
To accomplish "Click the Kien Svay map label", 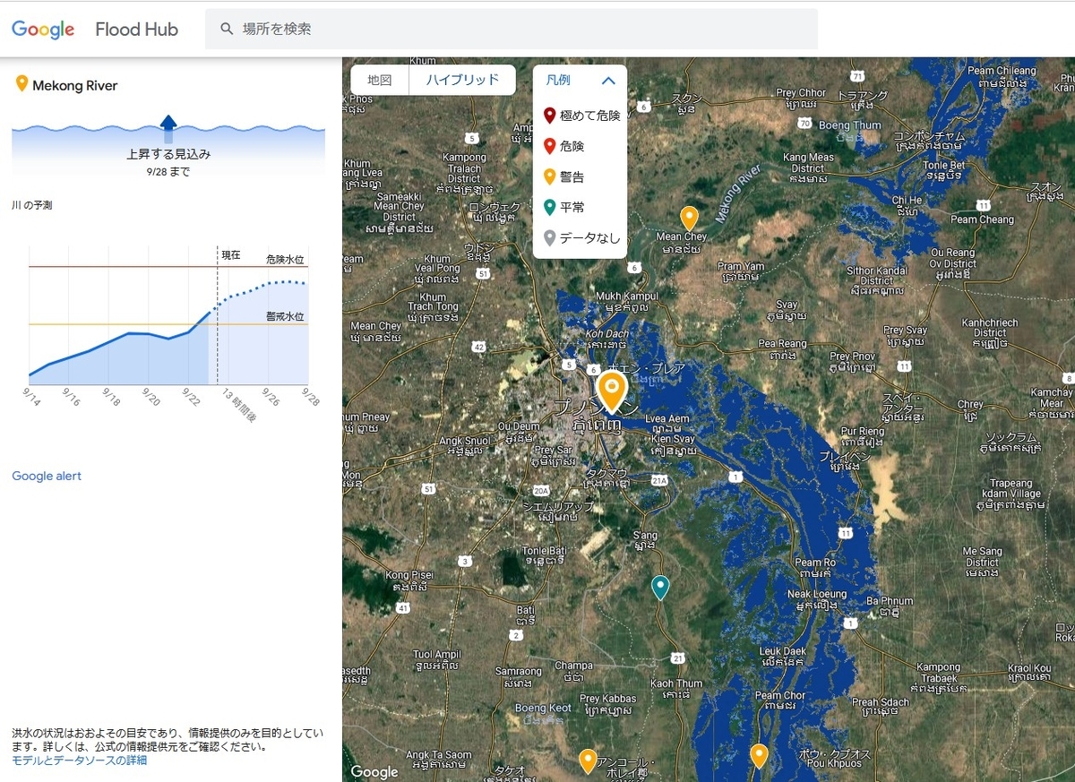I will click(674, 440).
